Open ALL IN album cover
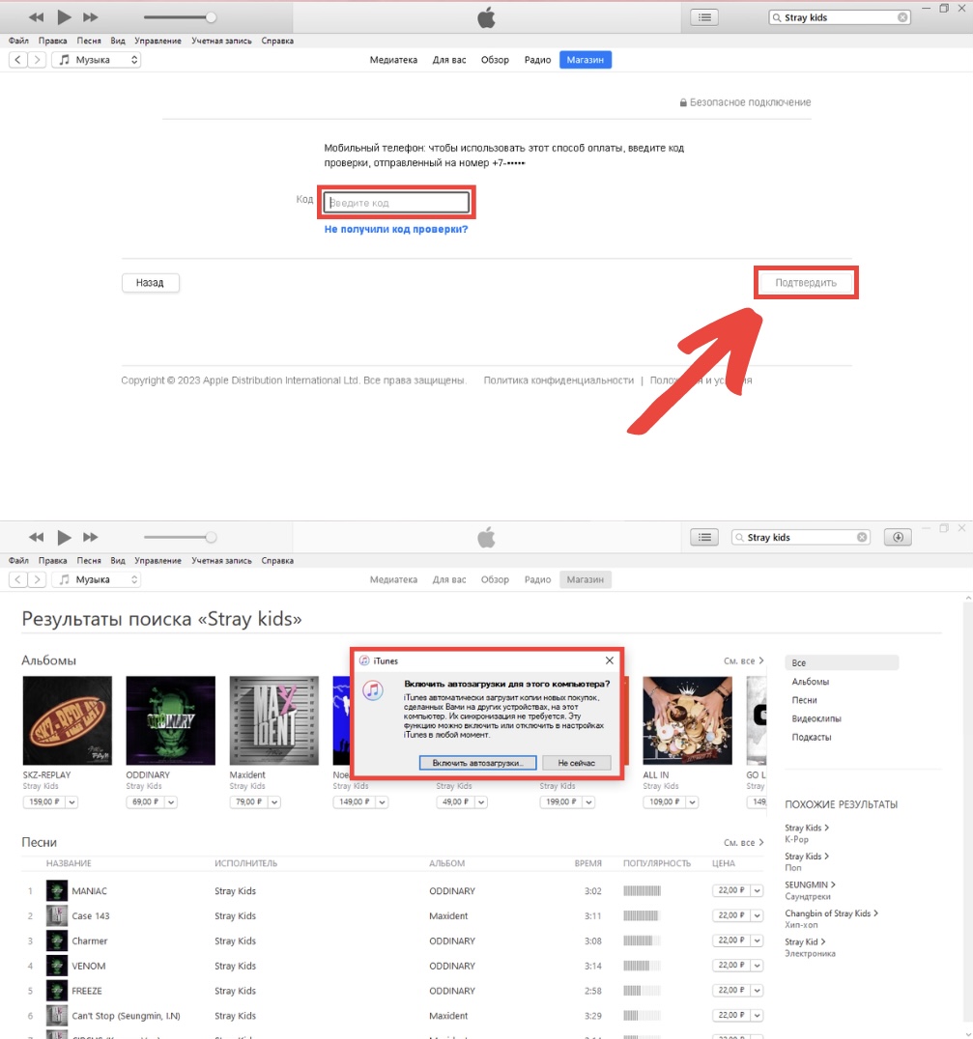 point(687,720)
